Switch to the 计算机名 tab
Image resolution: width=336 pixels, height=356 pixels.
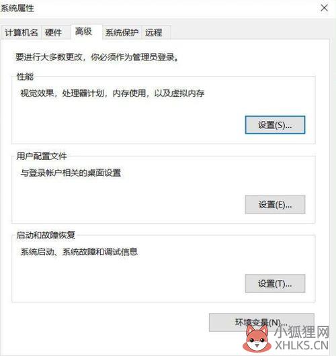pyautogui.click(x=22, y=33)
